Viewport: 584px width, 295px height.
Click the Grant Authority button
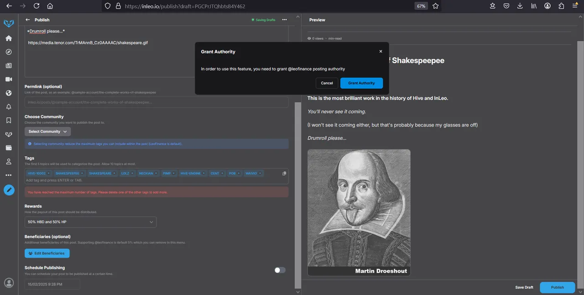click(x=361, y=83)
